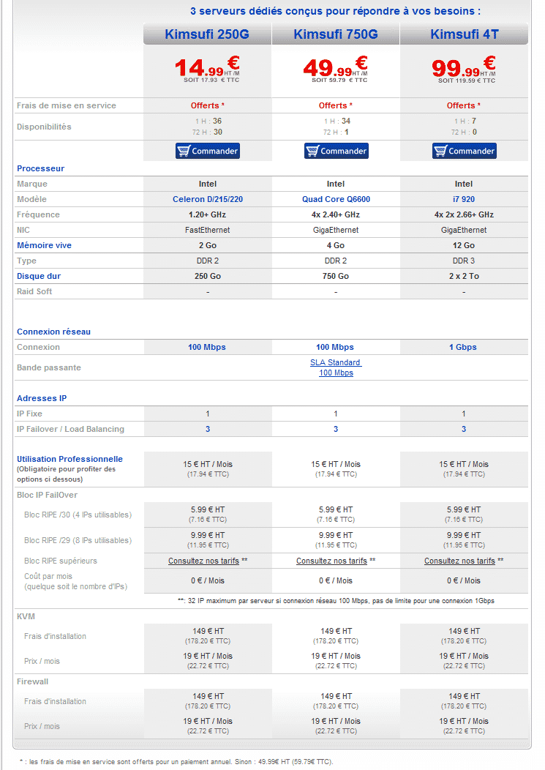Click the Mémoire vive row label
The image size is (545, 770).
pos(44,245)
